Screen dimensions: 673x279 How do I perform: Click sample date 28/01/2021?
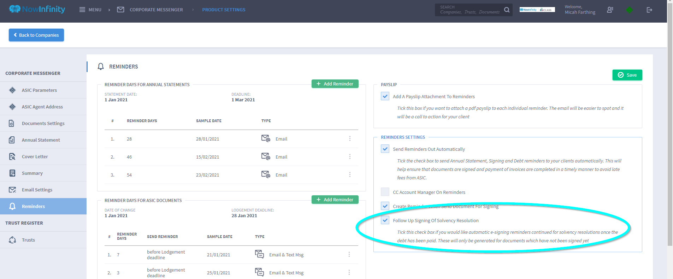click(x=207, y=139)
